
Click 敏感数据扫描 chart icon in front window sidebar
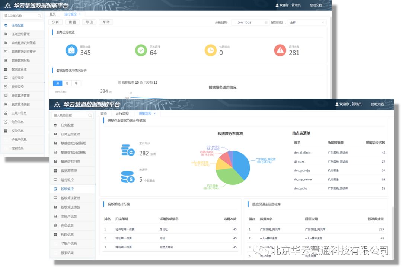(55, 161)
